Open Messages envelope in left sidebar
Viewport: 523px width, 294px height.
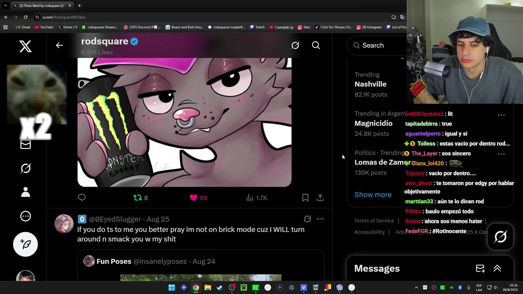(25, 145)
